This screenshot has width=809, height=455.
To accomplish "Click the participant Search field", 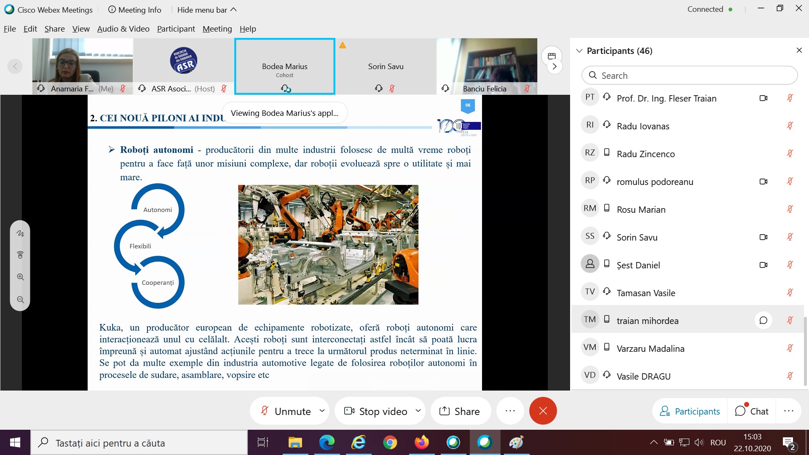I will point(689,75).
